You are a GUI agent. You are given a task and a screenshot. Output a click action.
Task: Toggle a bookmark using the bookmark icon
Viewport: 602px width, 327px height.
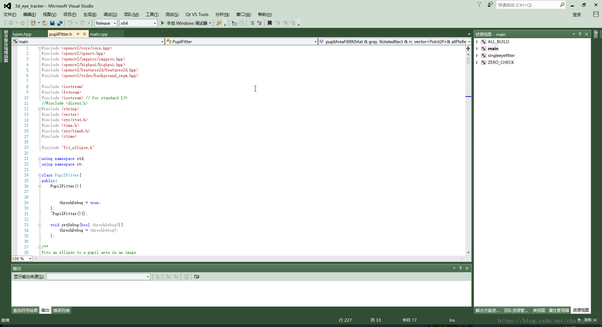click(270, 23)
